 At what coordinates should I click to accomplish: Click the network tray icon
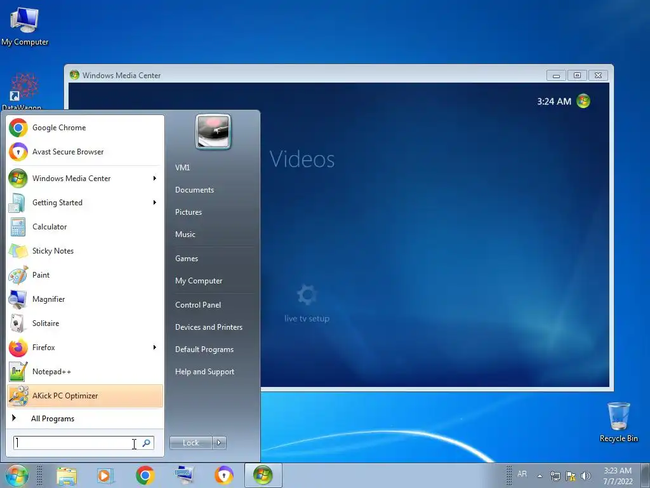555,476
